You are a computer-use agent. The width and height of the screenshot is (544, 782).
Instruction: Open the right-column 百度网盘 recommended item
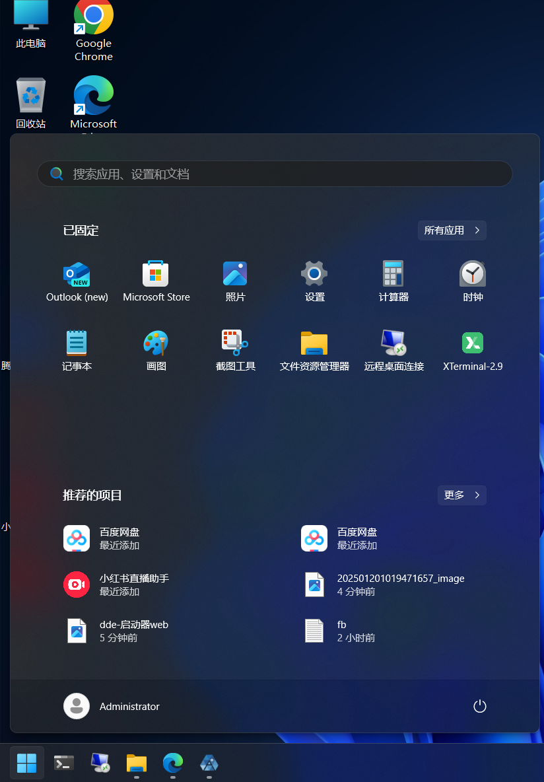coord(339,539)
